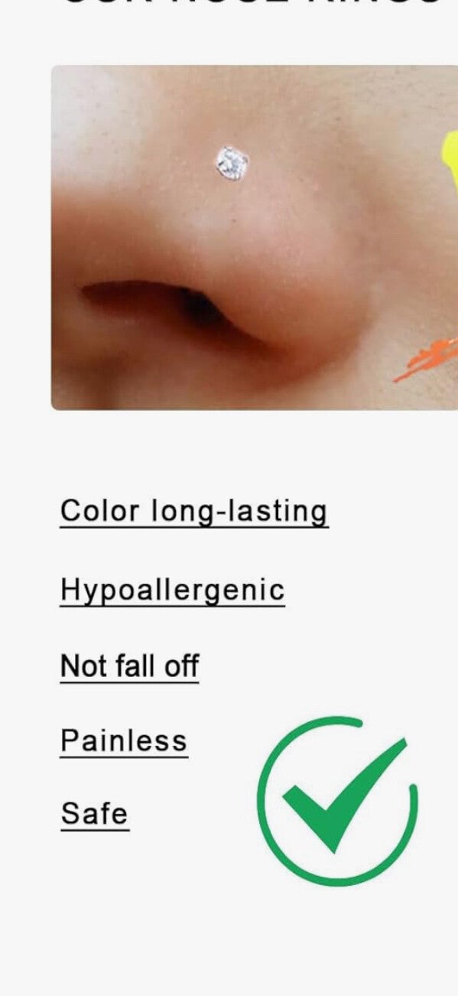Open the nose close-up product photo
458x996 pixels.
(255, 237)
